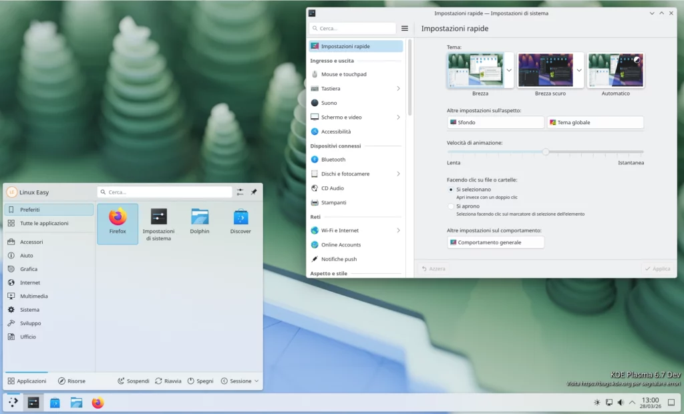
Task: Adjust the Velocità di animazione slider
Action: pyautogui.click(x=546, y=152)
